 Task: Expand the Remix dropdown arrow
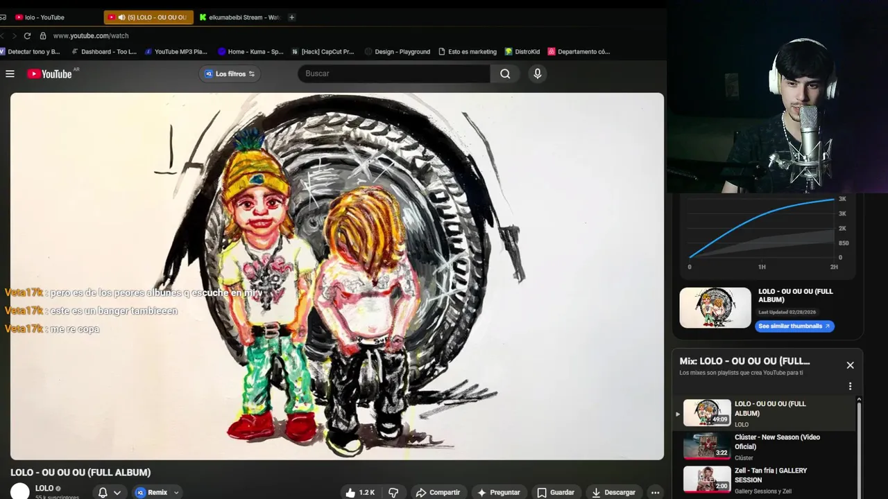(x=176, y=493)
